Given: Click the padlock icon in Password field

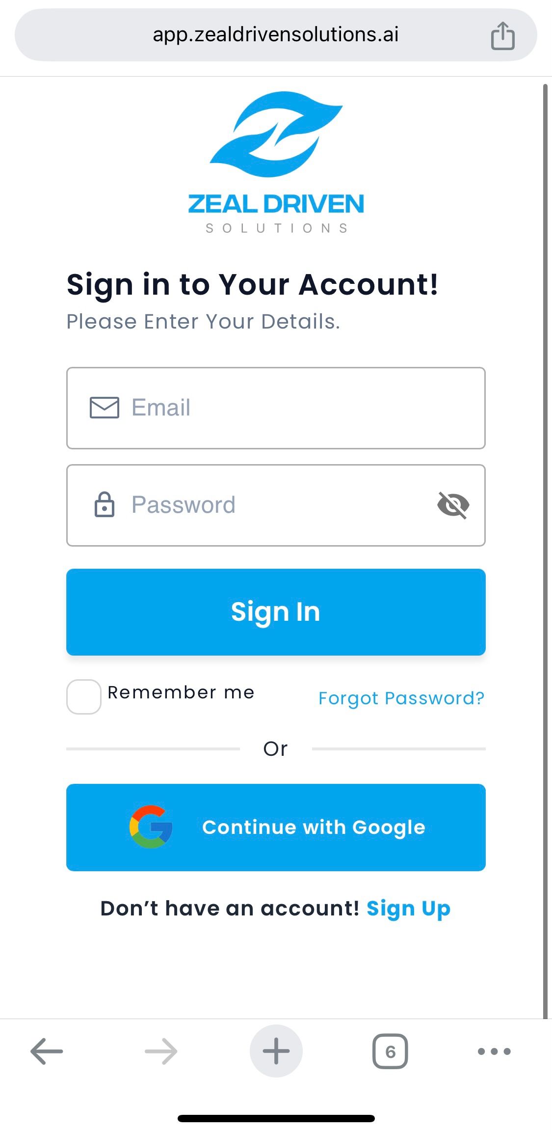Looking at the screenshot, I should click(104, 504).
